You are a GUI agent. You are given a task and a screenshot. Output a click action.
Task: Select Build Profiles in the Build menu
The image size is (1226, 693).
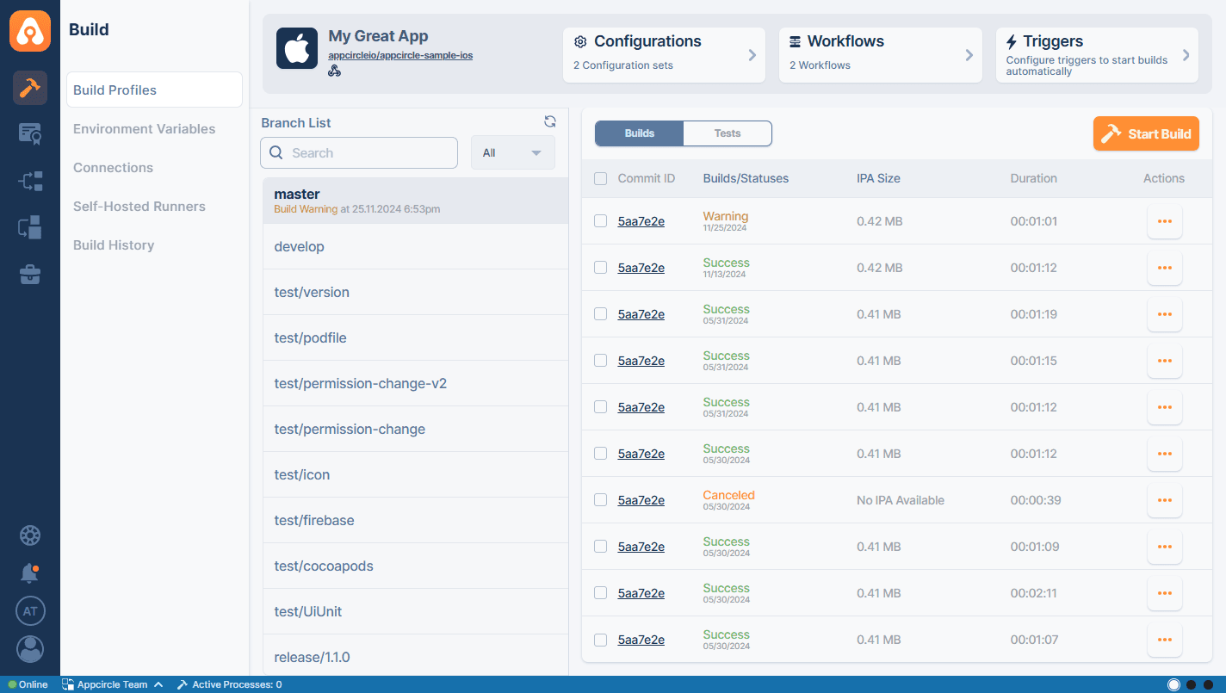[154, 90]
